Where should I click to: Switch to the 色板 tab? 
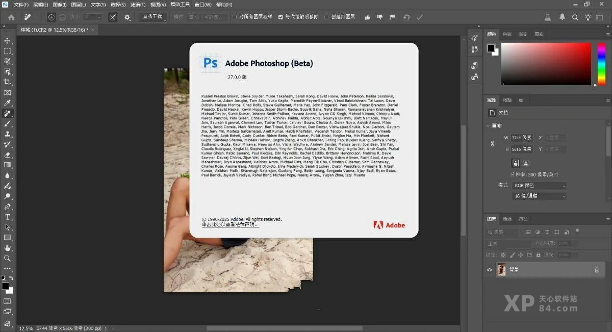point(507,34)
